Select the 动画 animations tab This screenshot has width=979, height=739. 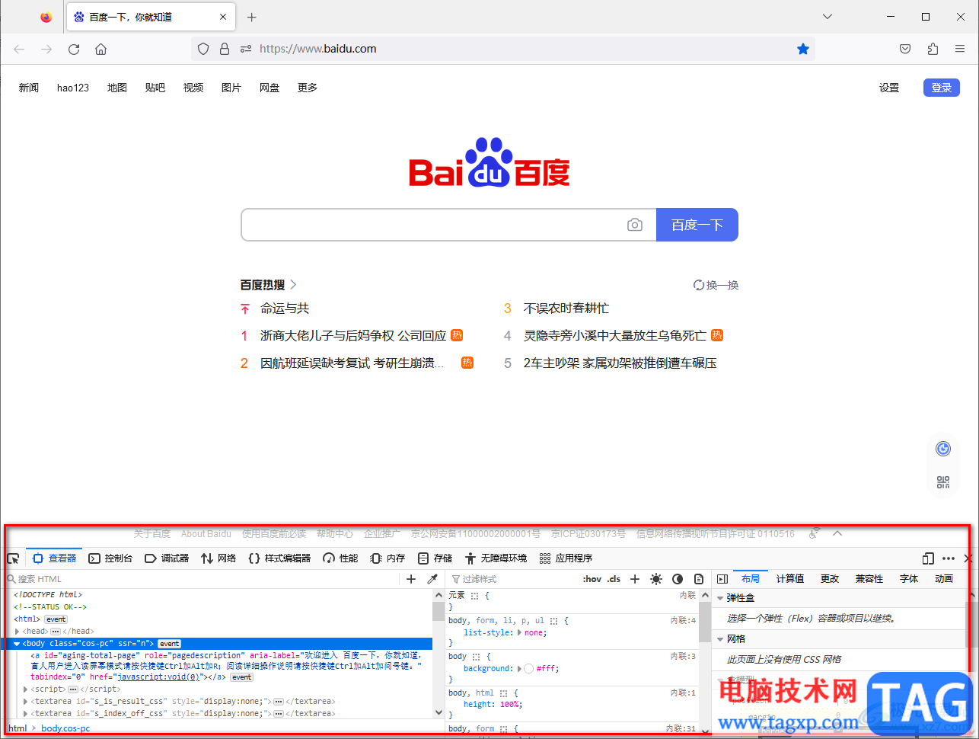(x=944, y=579)
